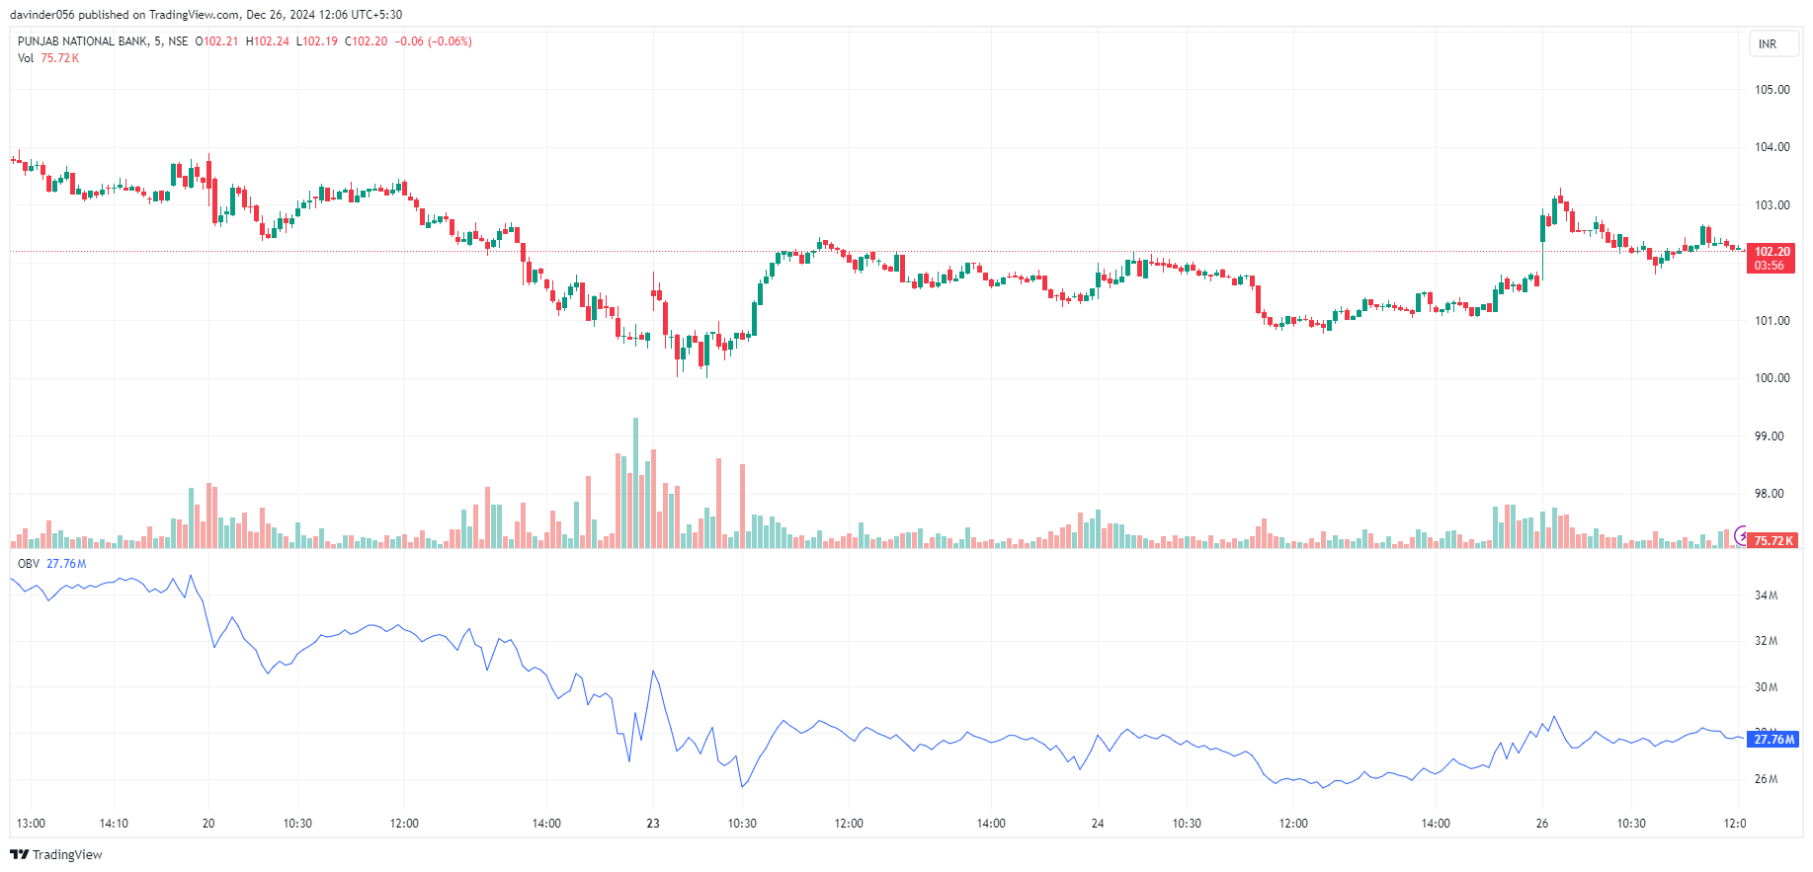Click the 105.00 price axis label
The image size is (1813, 872).
(1772, 90)
